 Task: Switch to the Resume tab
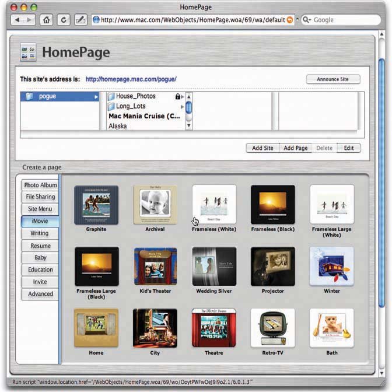40,246
